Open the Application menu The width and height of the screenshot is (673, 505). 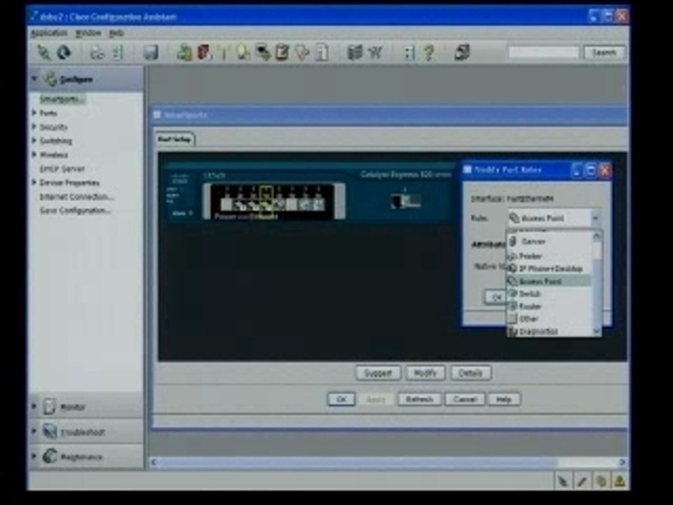[49, 33]
